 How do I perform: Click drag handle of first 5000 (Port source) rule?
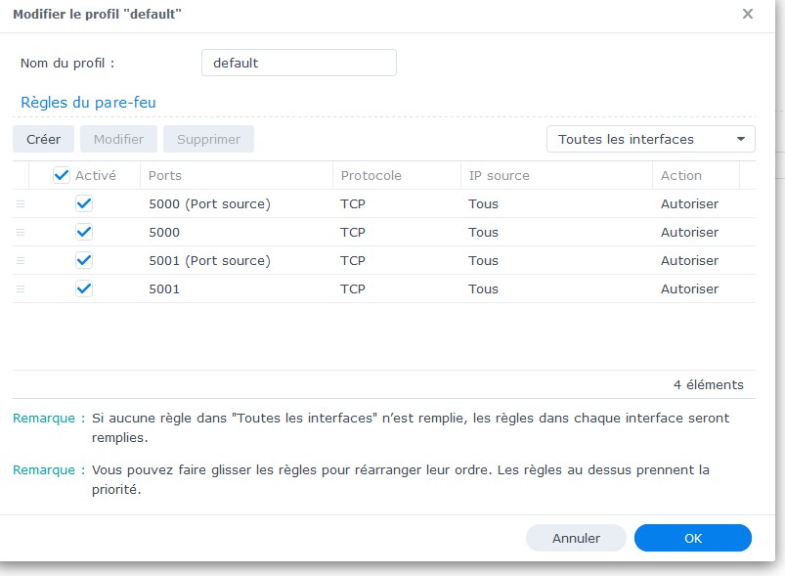[21, 204]
